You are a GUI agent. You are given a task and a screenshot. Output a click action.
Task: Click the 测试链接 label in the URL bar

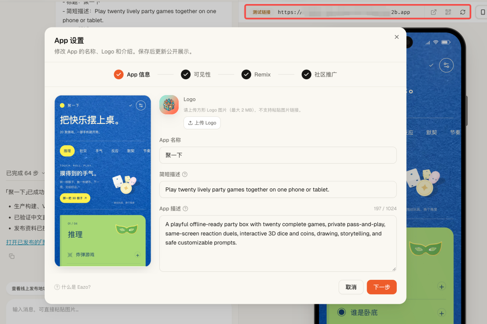(262, 12)
